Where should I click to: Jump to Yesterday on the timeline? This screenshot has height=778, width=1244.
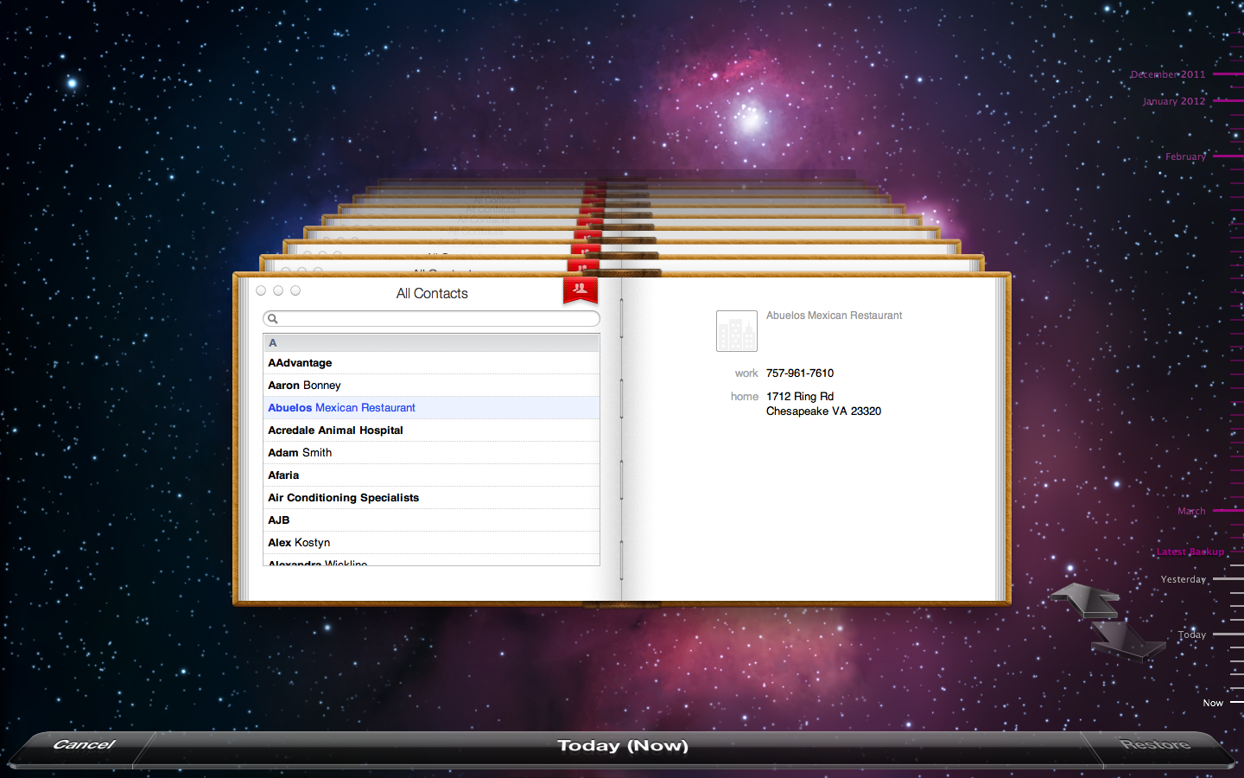click(1184, 579)
